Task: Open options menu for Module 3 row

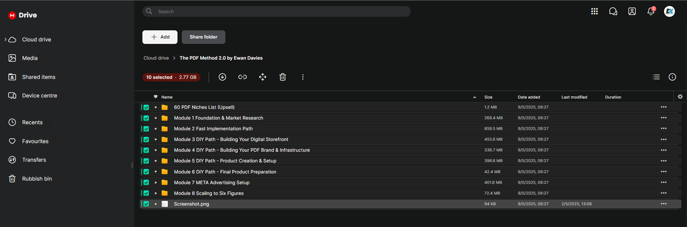Action: [x=664, y=139]
